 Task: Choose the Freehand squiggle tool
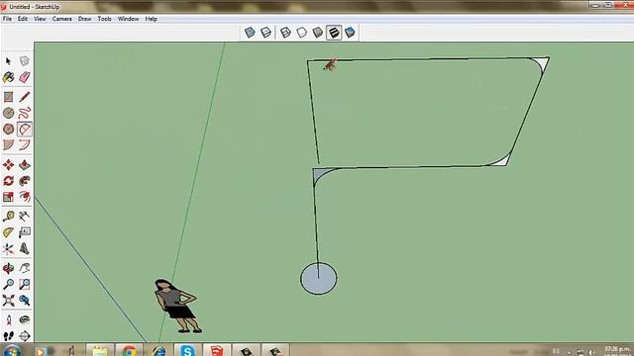click(24, 113)
